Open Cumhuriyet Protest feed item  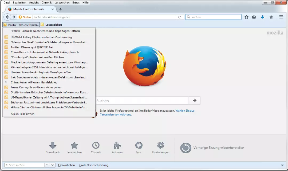coord(49,57)
